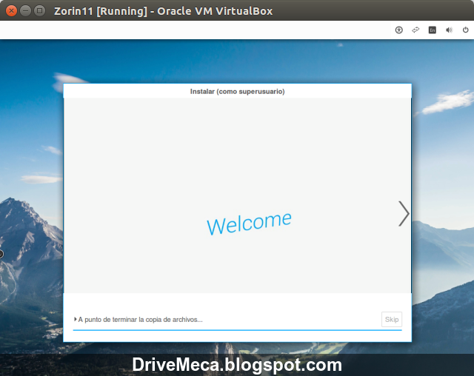Image resolution: width=474 pixels, height=376 pixels.
Task: Open the power session menu icon
Action: click(466, 30)
